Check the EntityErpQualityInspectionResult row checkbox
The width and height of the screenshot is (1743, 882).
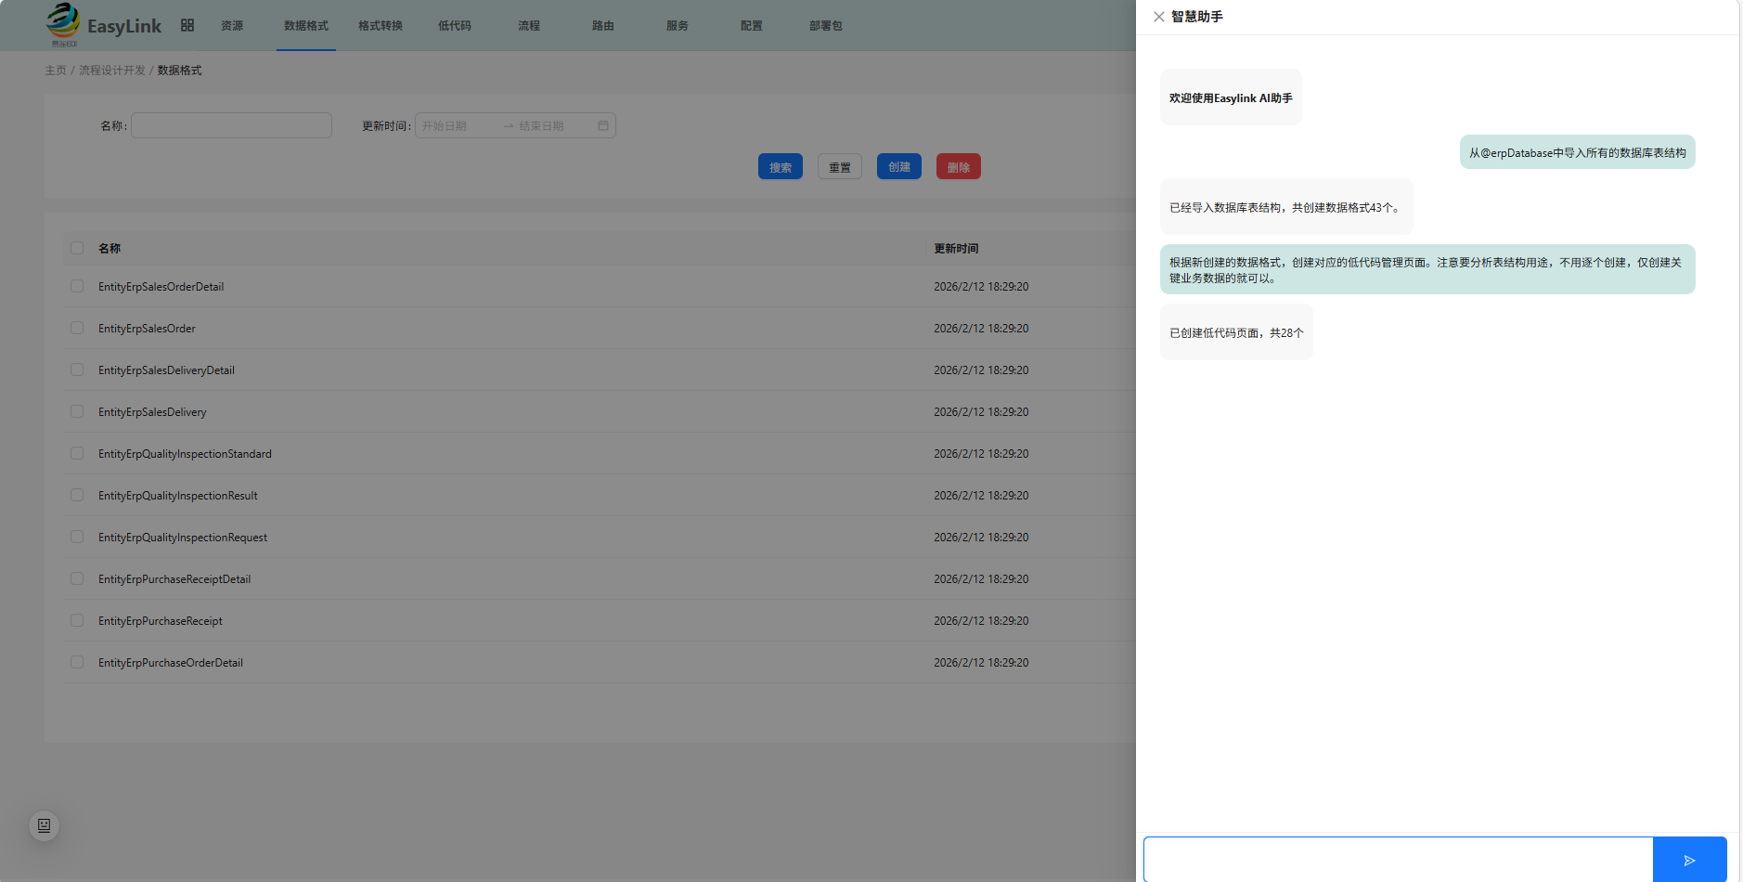[x=77, y=495]
